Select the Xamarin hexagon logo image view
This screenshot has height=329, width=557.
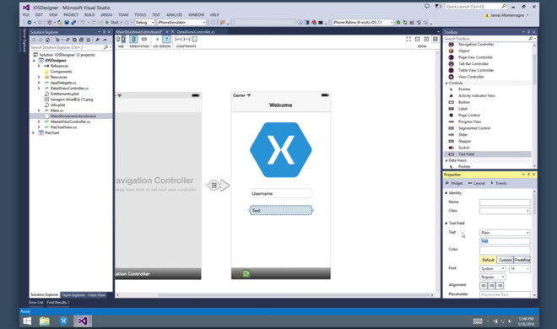pyautogui.click(x=281, y=150)
